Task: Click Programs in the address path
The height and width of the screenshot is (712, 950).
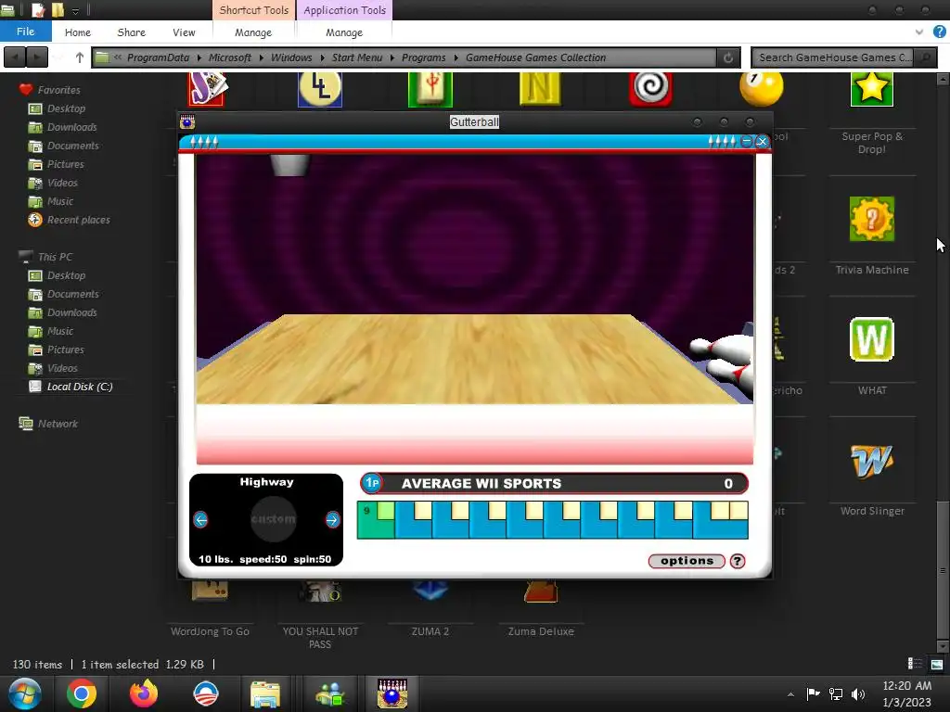Action: 423,57
